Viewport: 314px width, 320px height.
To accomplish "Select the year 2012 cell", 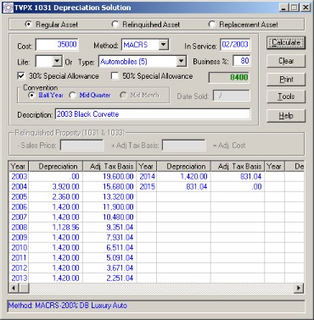I will point(20,268).
